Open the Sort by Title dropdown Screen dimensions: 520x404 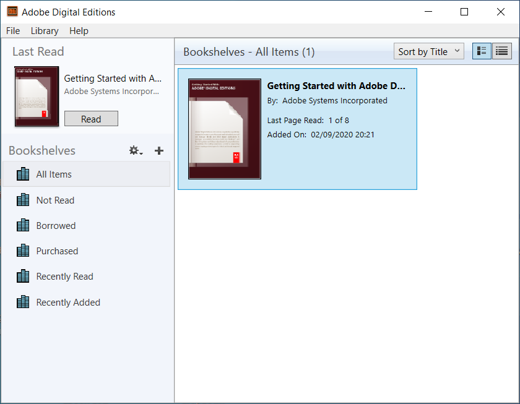[x=429, y=51]
